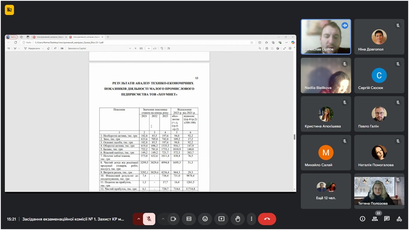409x230 pixels.
Task: Click Михайло Салай's participant tile
Action: [x=326, y=152]
